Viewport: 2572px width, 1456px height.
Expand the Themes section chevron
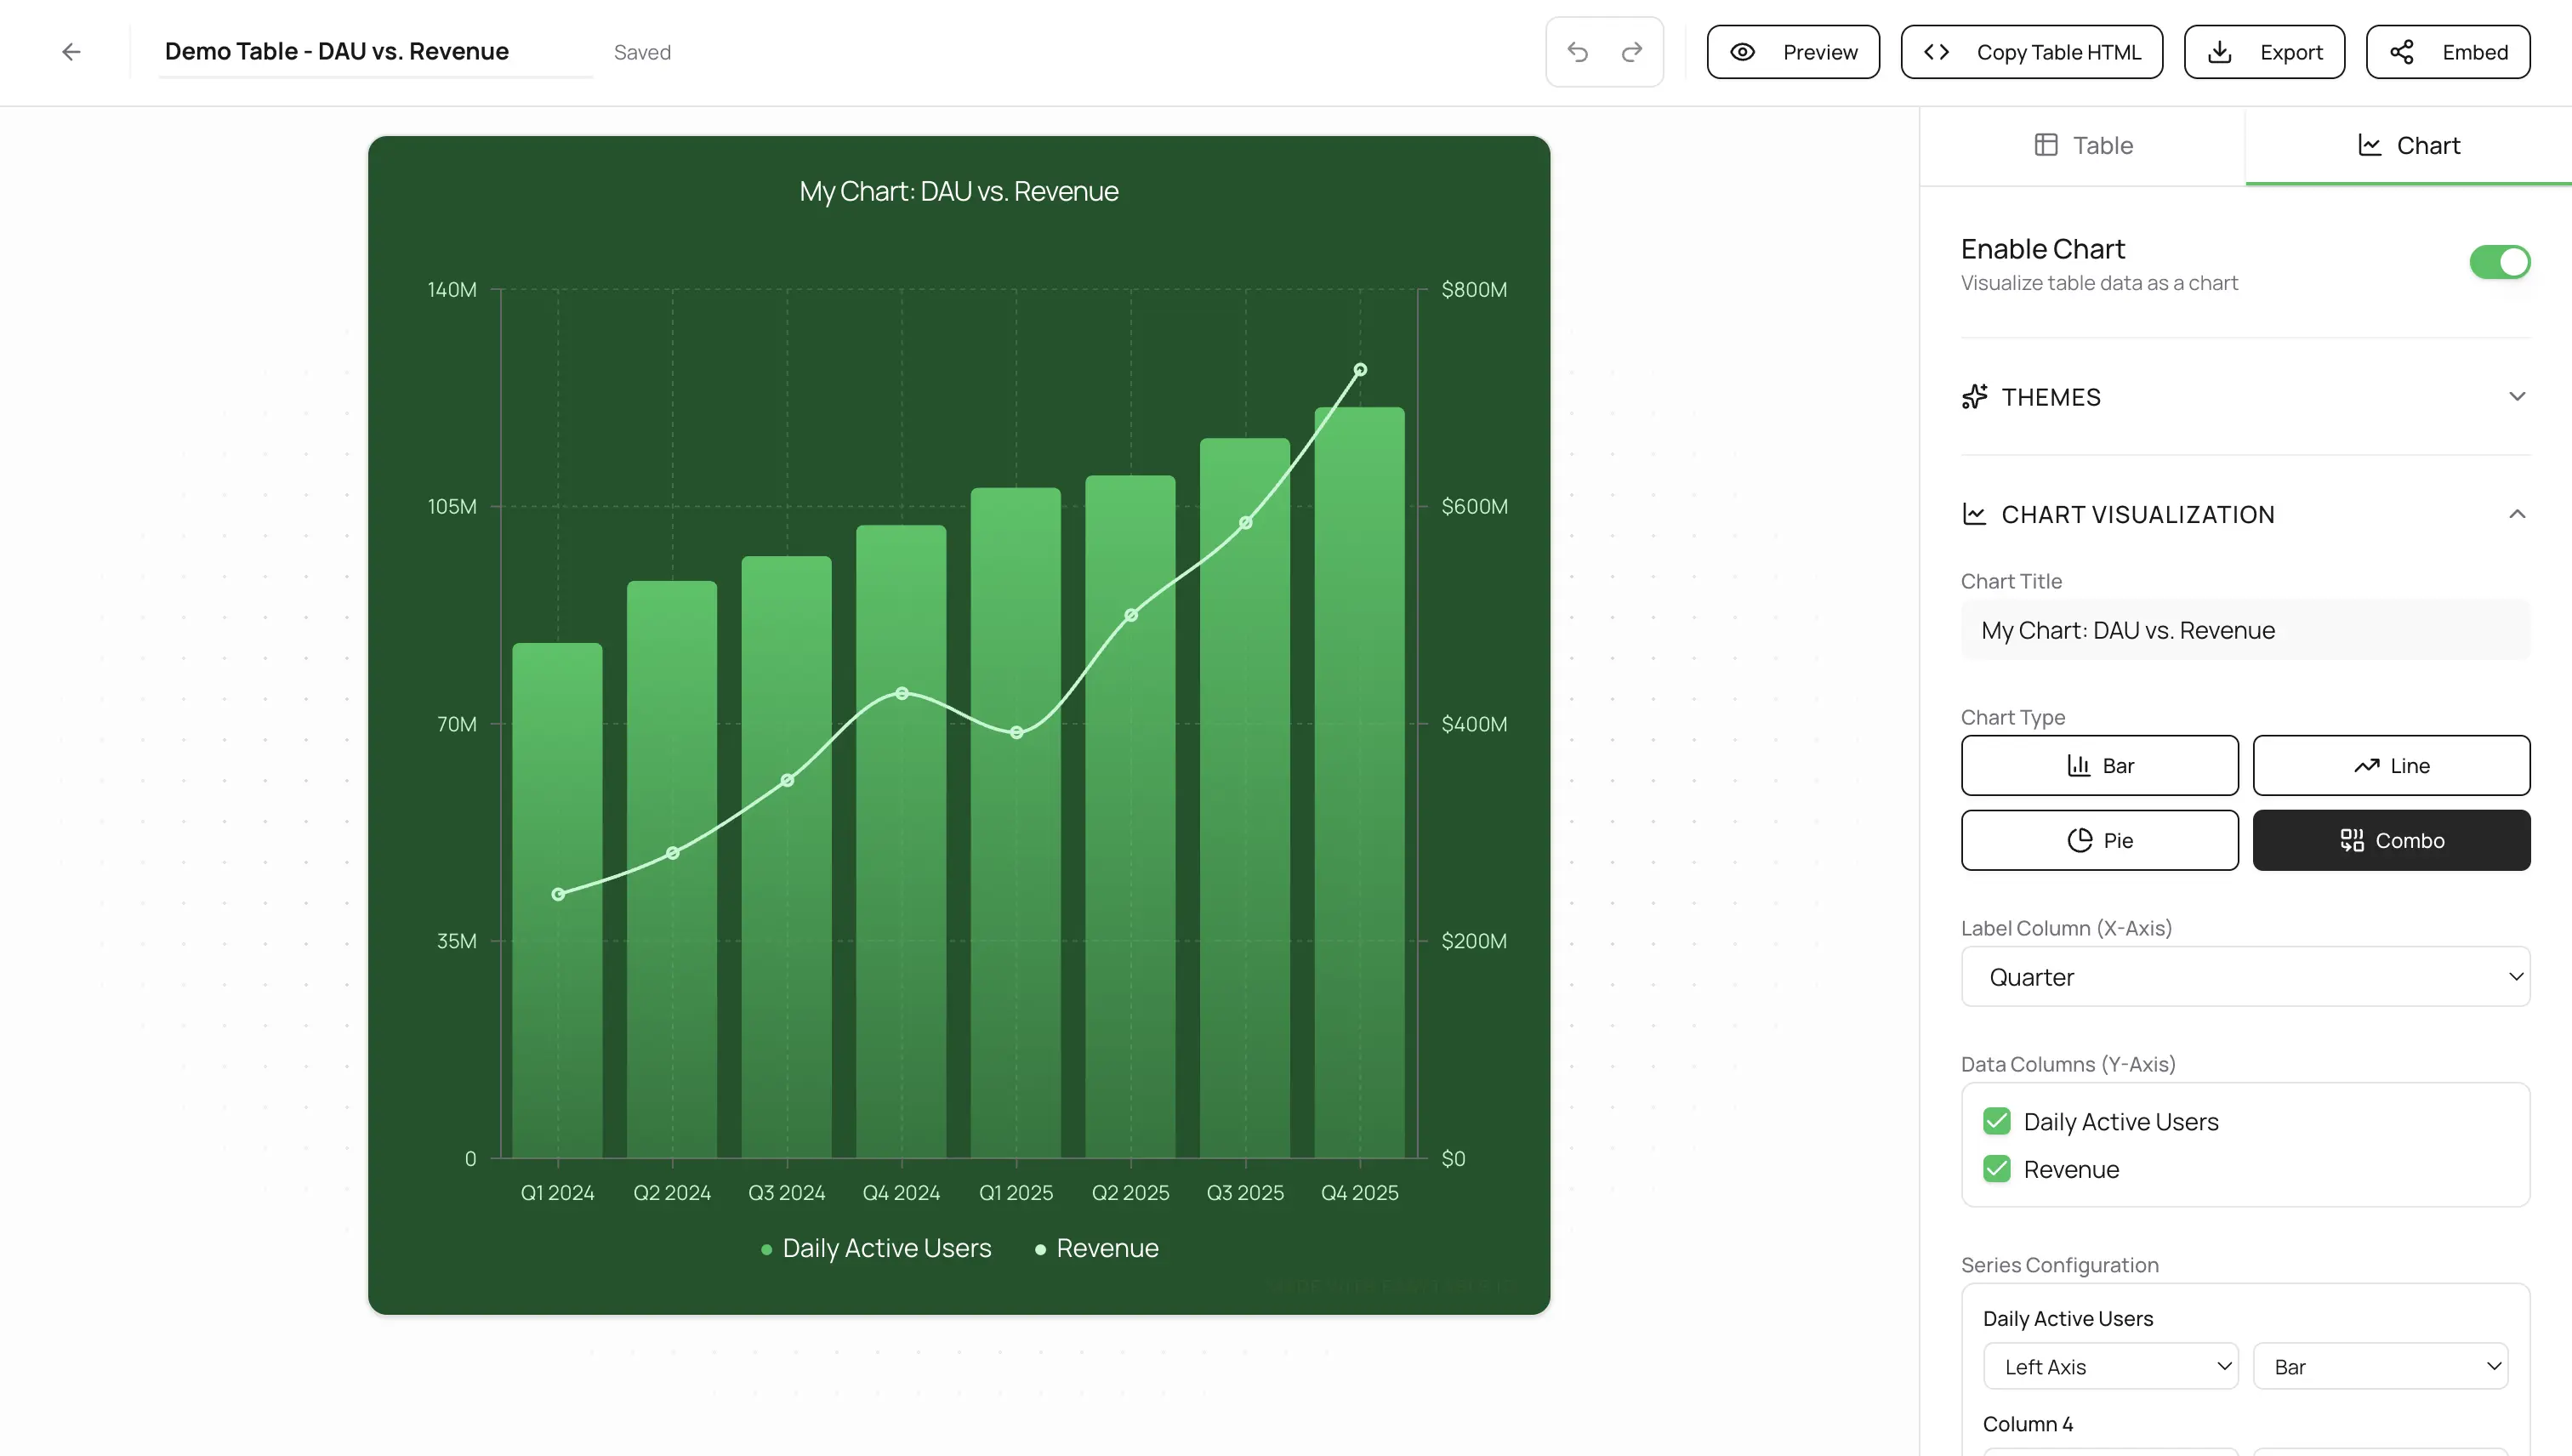[2517, 397]
